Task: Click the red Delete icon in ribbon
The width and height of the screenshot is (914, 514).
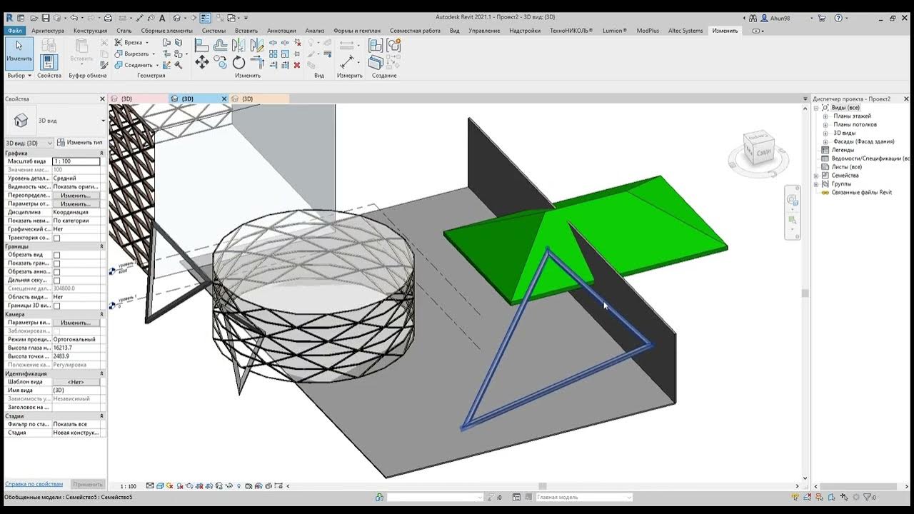Action: point(297,65)
